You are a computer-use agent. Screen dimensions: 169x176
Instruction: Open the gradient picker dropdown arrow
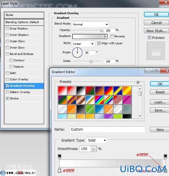pos(106,36)
